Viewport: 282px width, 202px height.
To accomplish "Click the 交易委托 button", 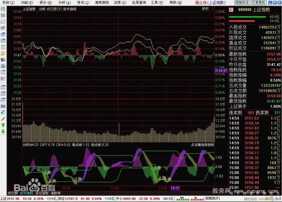I will pos(258,3).
